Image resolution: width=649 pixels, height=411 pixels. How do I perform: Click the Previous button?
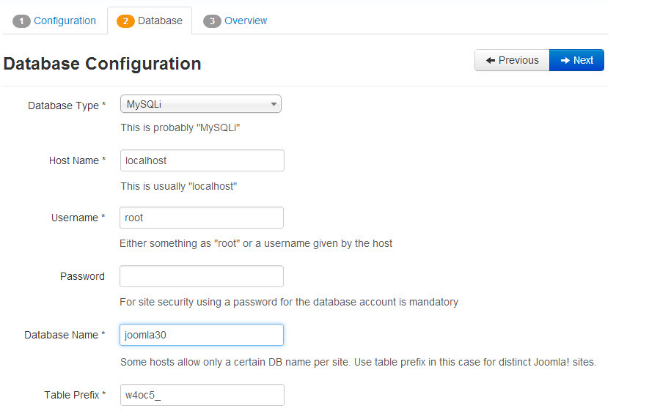tap(512, 60)
